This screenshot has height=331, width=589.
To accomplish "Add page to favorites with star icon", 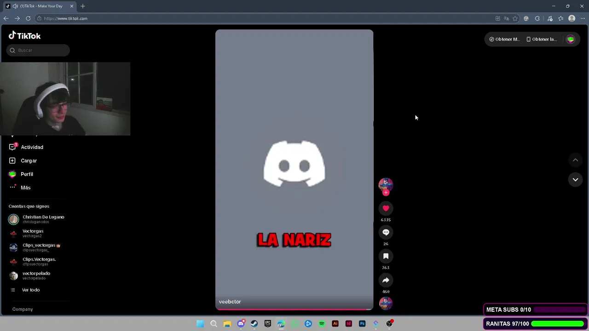I will 515,18.
